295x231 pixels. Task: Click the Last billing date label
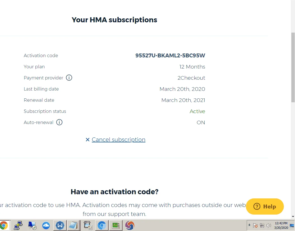pyautogui.click(x=41, y=89)
